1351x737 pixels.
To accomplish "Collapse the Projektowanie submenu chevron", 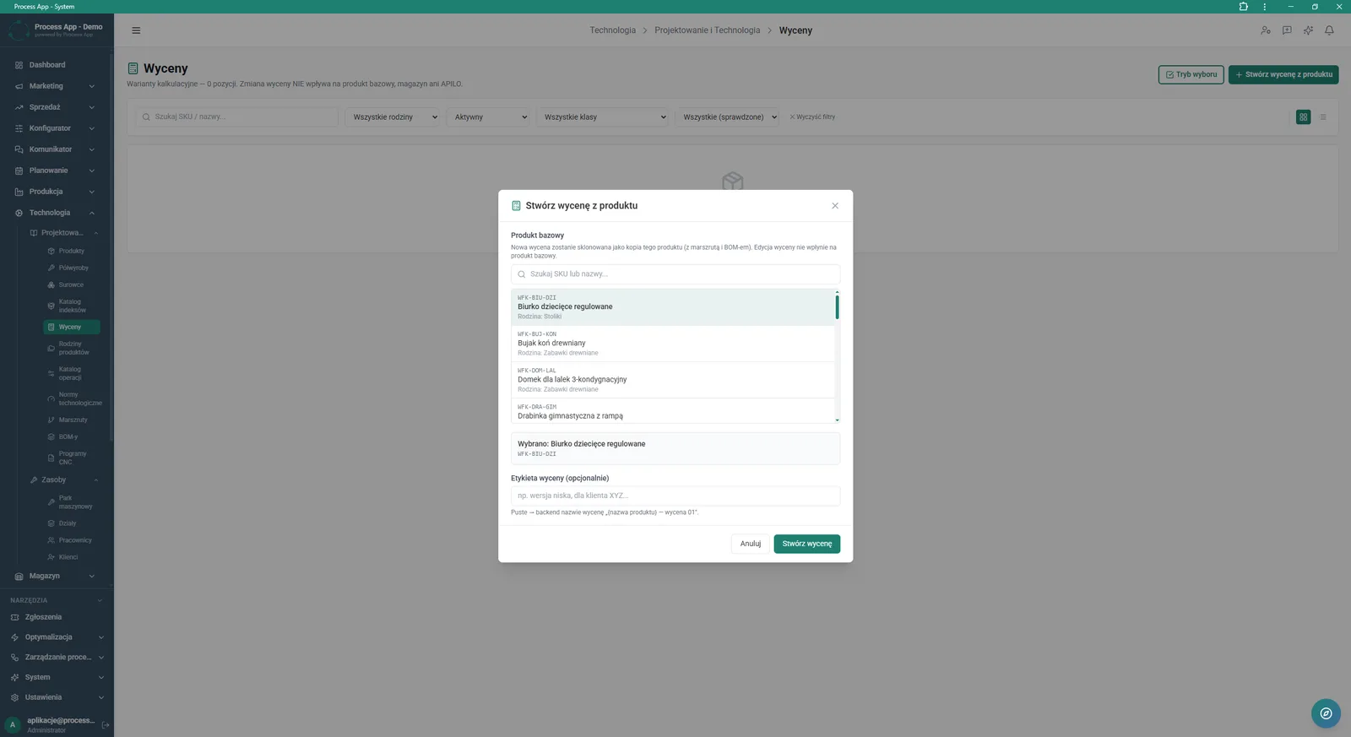I will click(96, 233).
